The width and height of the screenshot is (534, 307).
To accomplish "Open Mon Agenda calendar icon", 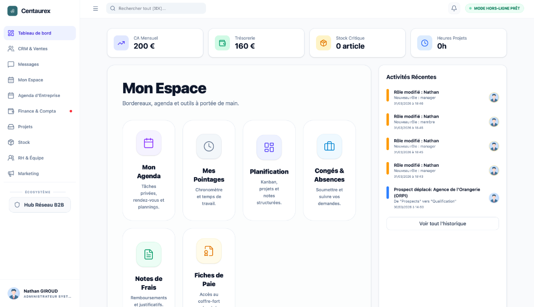I will click(149, 143).
